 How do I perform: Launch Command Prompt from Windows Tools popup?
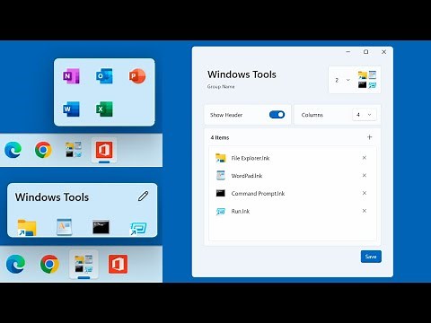pyautogui.click(x=101, y=227)
